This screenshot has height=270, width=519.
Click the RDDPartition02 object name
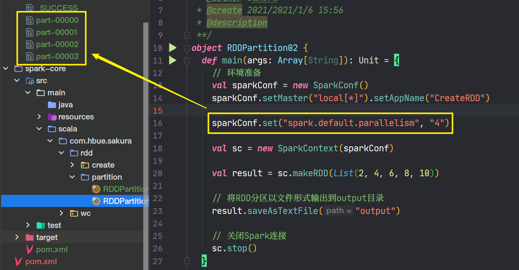pyautogui.click(x=262, y=48)
